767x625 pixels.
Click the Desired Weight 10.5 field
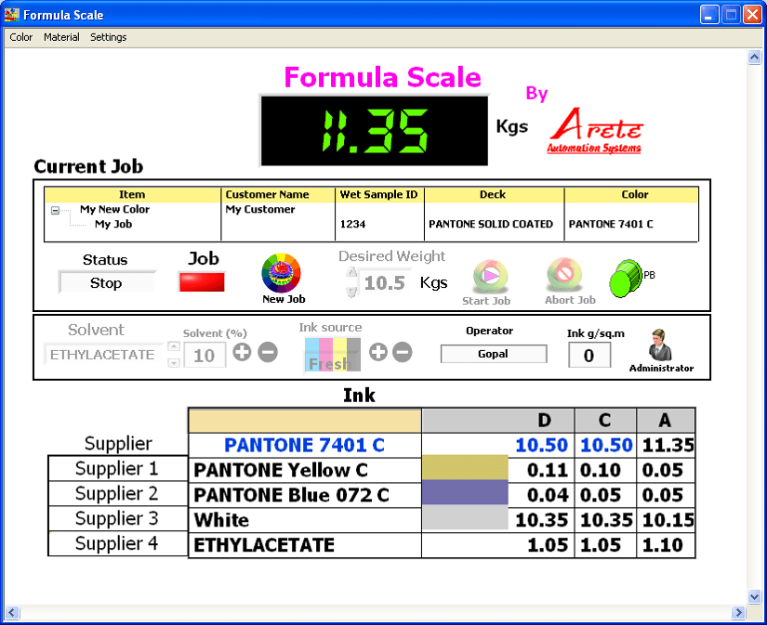tap(385, 283)
